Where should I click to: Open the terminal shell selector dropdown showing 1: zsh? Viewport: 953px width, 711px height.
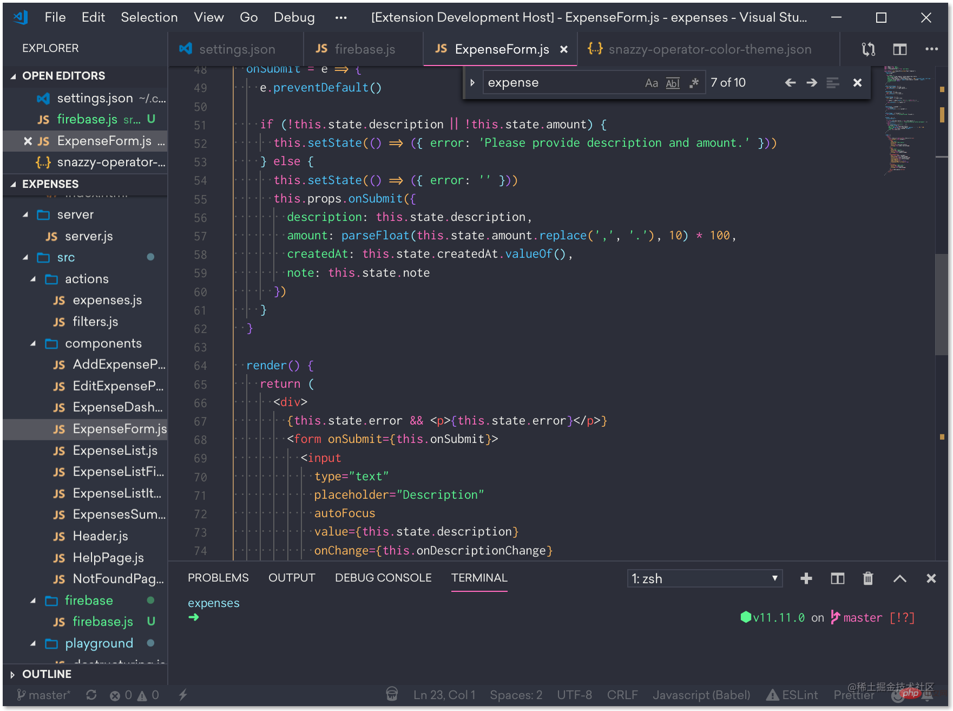(704, 578)
